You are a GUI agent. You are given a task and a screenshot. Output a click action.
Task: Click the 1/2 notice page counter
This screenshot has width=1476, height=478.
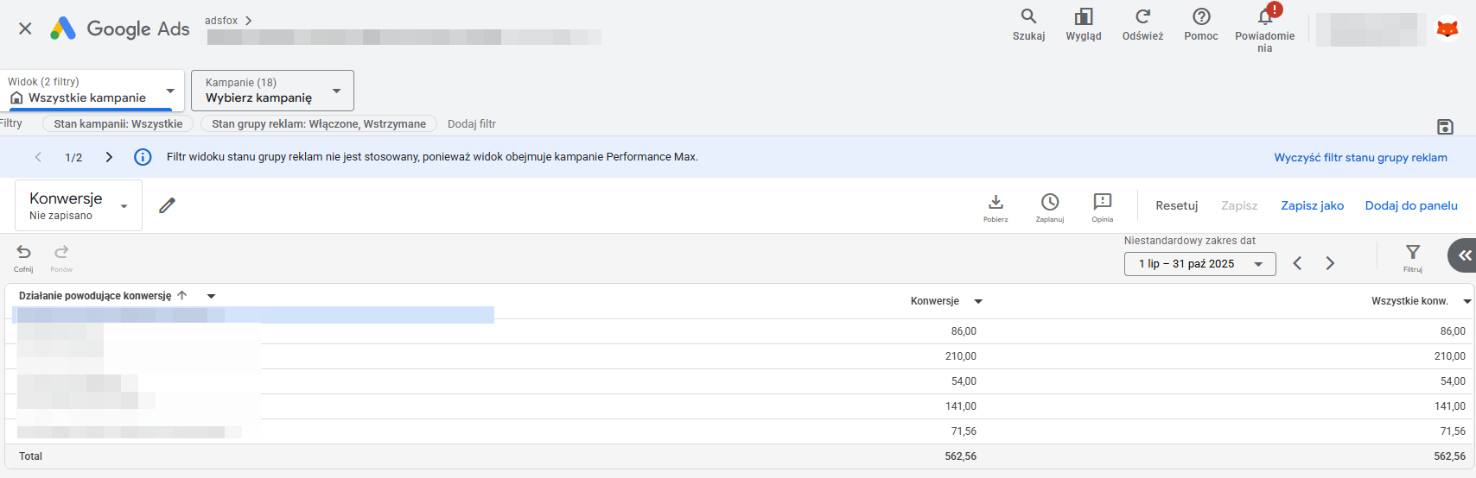(73, 157)
